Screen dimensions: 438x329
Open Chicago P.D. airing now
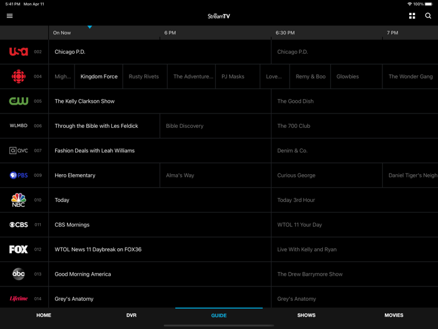[x=160, y=52]
